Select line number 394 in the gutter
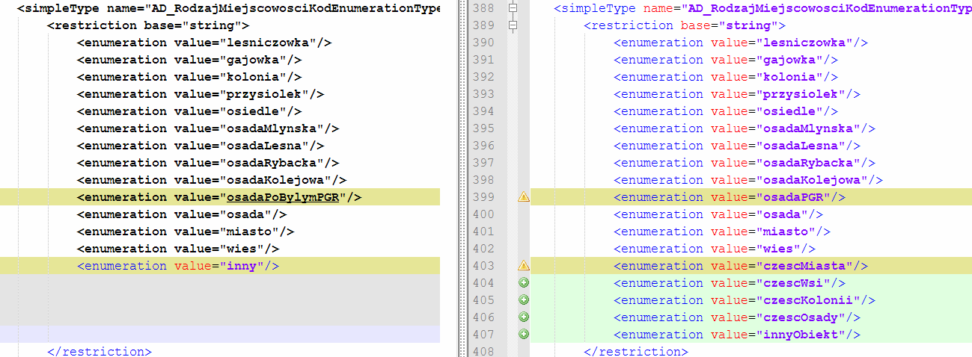 point(483,111)
